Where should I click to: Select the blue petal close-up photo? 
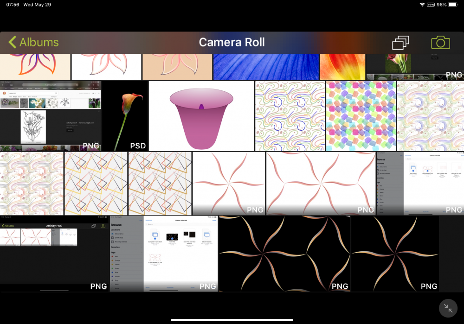tap(266, 67)
